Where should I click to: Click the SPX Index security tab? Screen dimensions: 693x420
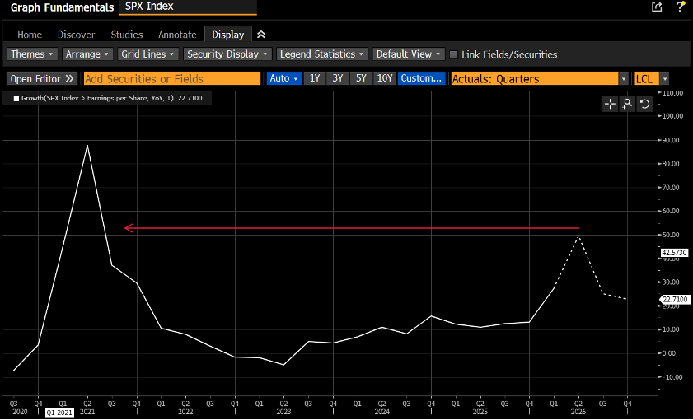click(x=188, y=7)
